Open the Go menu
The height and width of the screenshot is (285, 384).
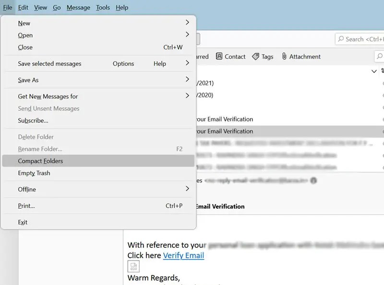(x=57, y=8)
